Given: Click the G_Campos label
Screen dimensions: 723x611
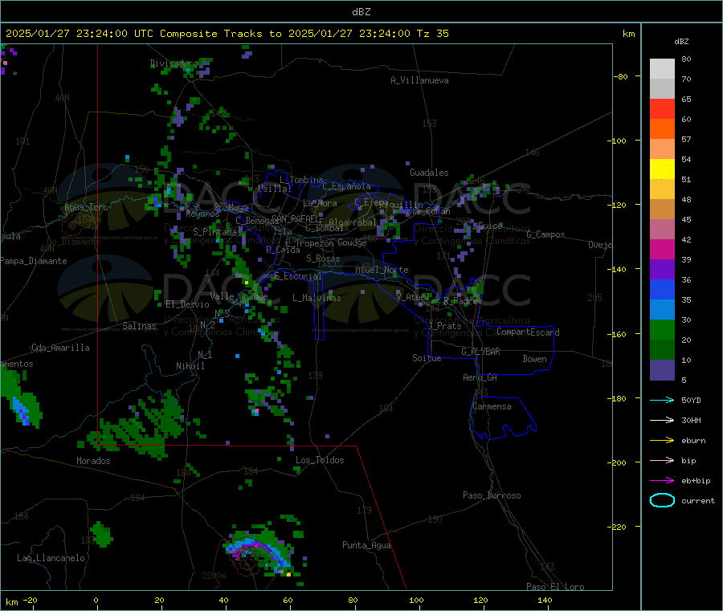Looking at the screenshot, I should coord(545,234).
